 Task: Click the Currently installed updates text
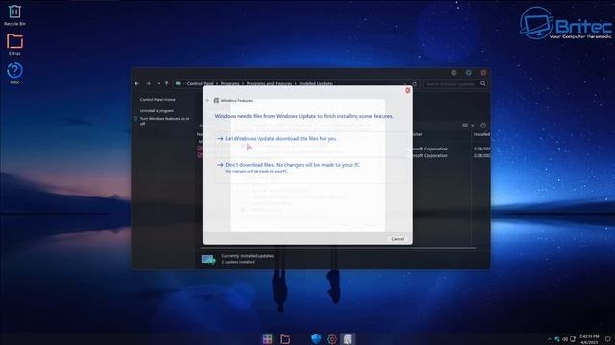pos(248,256)
